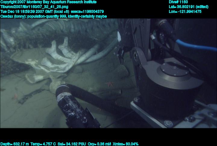Click the small red sea star at left
Screen dimensions: 217x146
[x=15, y=96]
